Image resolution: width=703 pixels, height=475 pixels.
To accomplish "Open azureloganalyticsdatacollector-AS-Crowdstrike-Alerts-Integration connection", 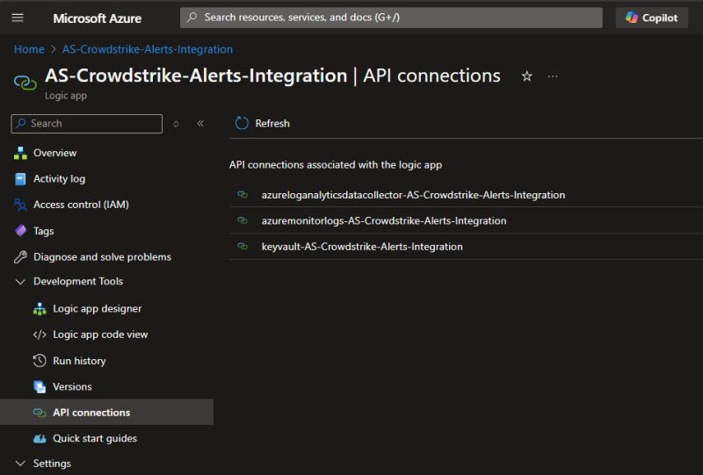I will [413, 195].
